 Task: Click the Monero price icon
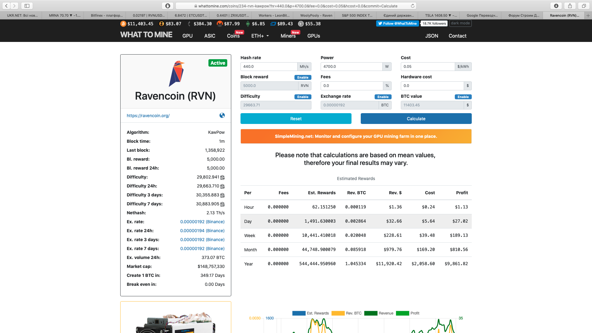coord(220,24)
